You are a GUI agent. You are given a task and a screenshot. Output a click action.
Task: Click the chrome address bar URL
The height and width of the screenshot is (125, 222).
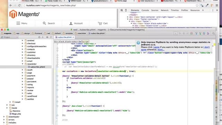coord(51,6)
